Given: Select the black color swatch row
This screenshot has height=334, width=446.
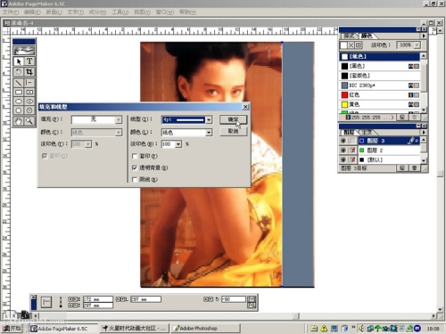Looking at the screenshot, I should pos(380,66).
